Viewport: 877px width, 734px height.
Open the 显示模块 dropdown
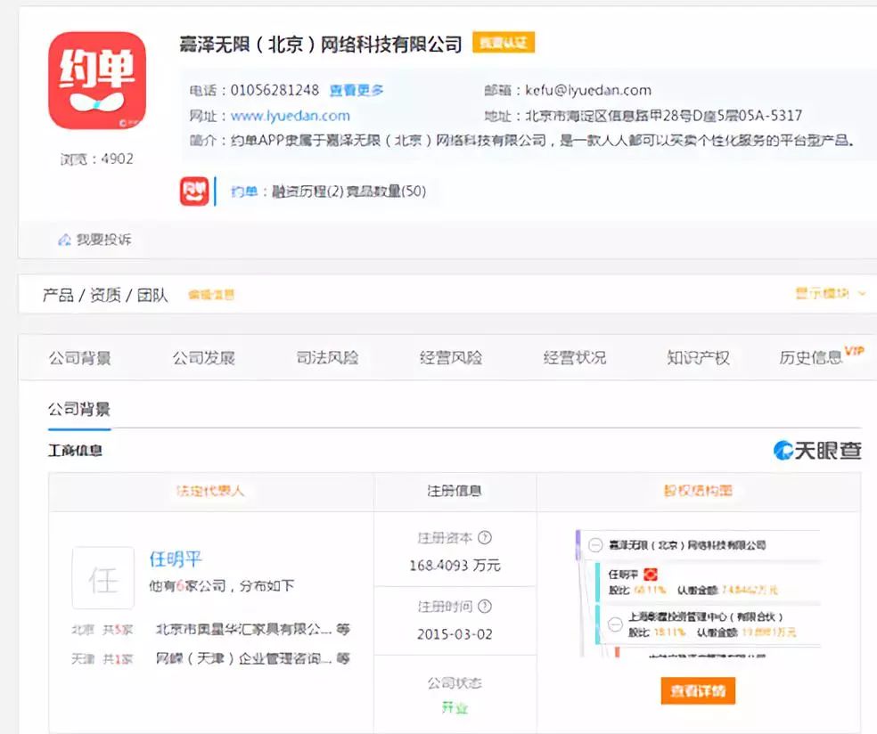click(824, 291)
